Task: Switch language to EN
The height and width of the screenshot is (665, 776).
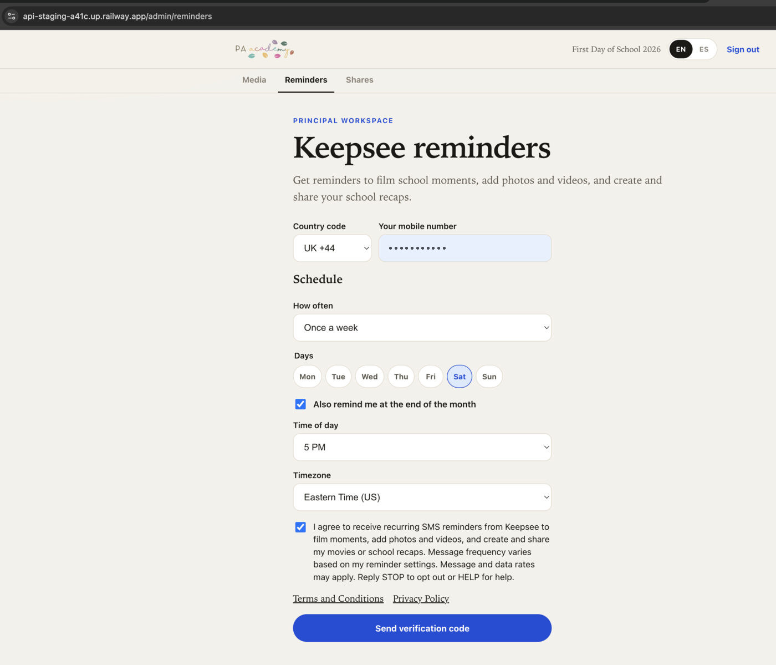Action: point(681,49)
